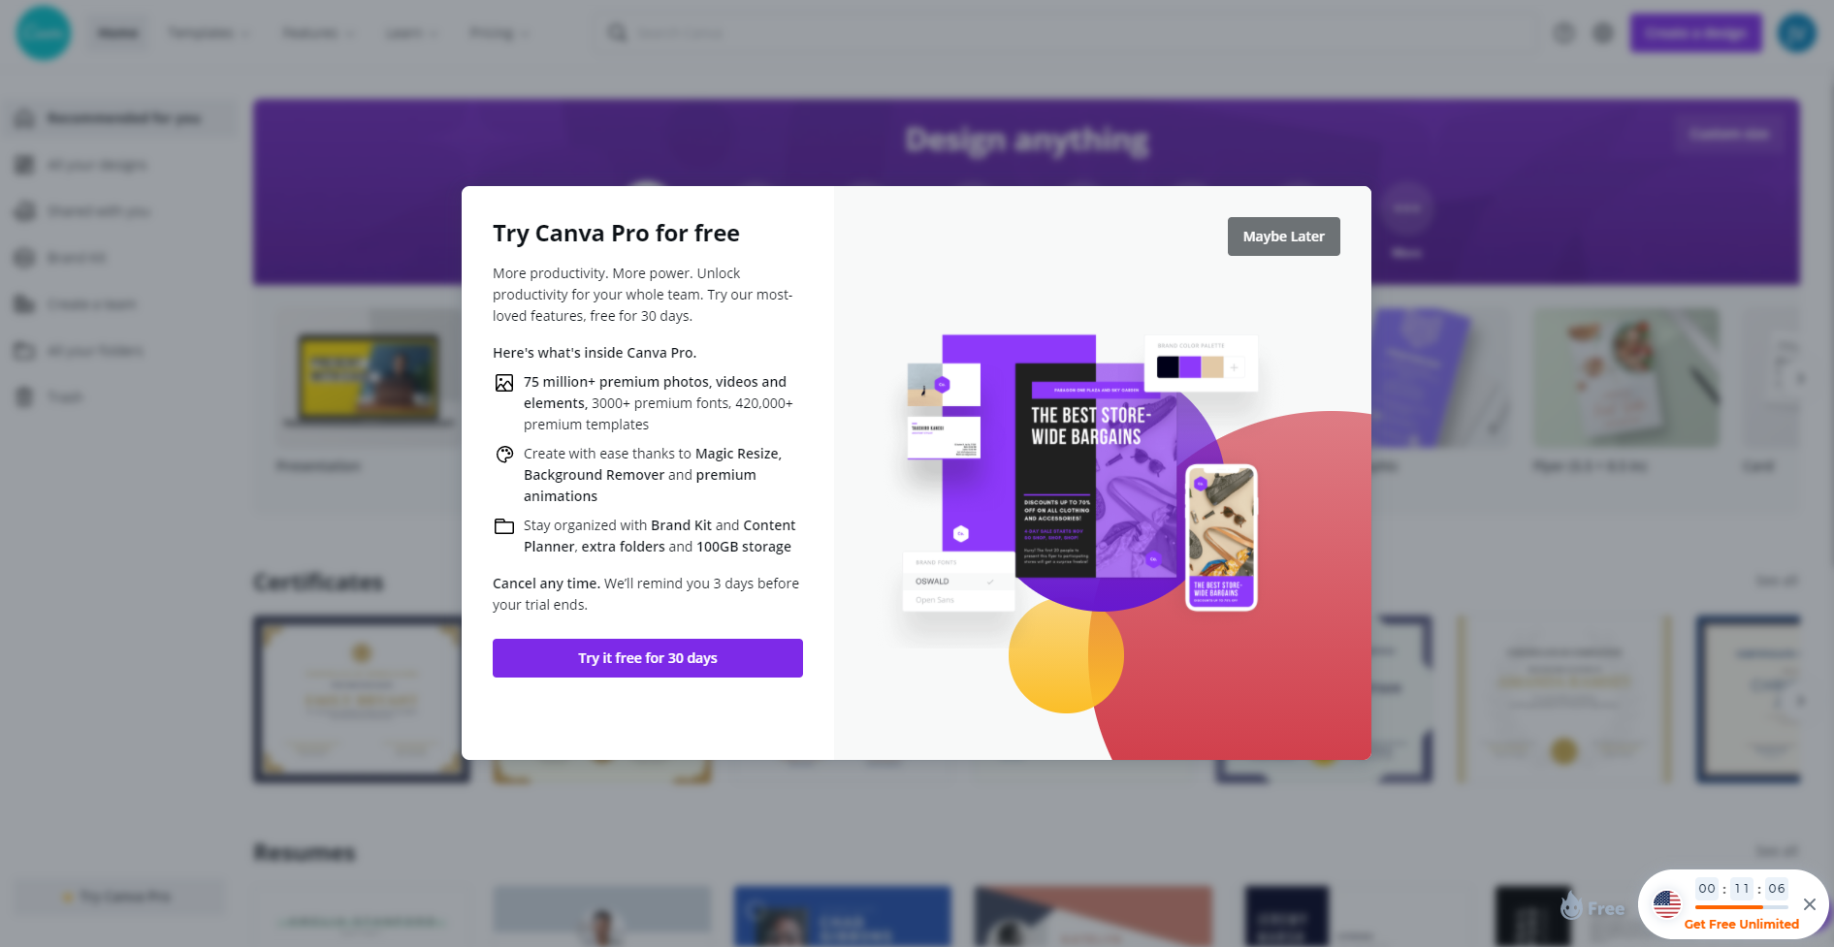
Task: Expand the Templates dropdown in the top navigation
Action: (x=209, y=33)
